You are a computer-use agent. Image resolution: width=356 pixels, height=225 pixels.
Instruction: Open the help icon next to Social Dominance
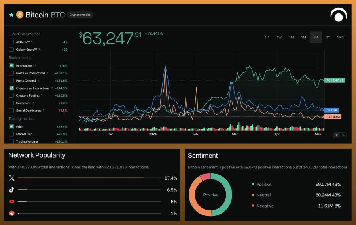point(44,111)
